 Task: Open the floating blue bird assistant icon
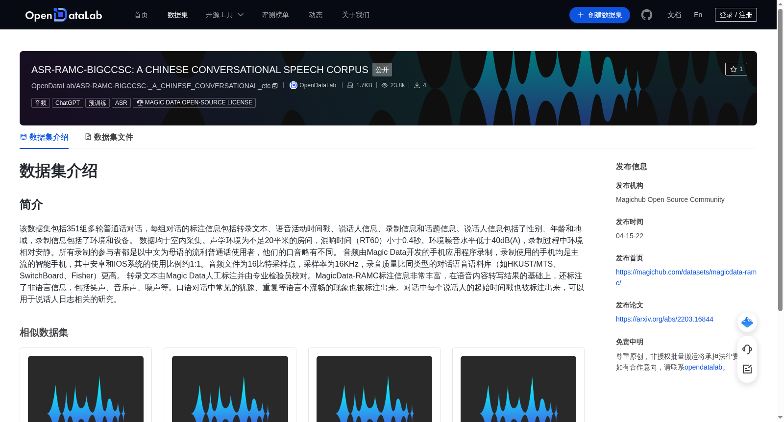(747, 322)
